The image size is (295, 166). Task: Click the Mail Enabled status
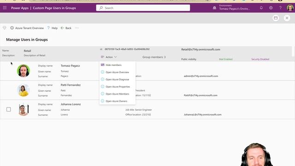click(x=225, y=59)
